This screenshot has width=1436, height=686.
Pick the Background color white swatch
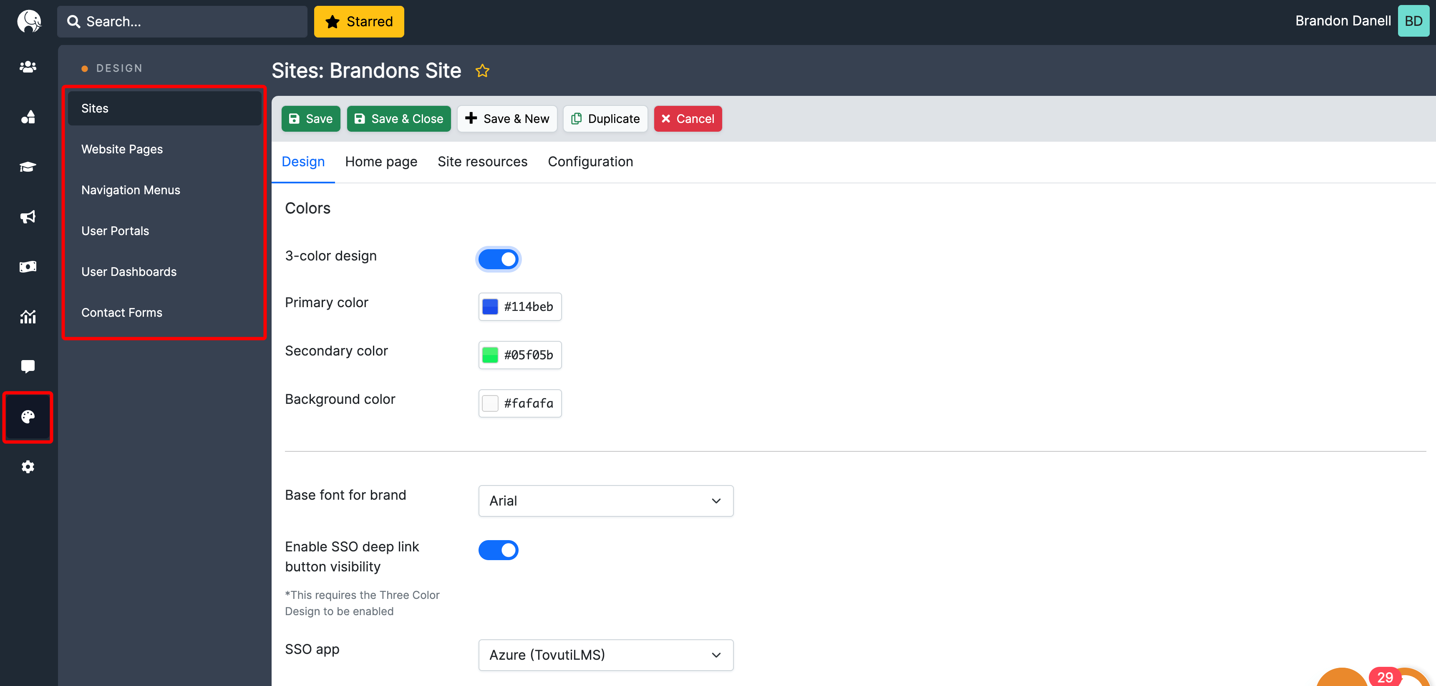point(489,403)
